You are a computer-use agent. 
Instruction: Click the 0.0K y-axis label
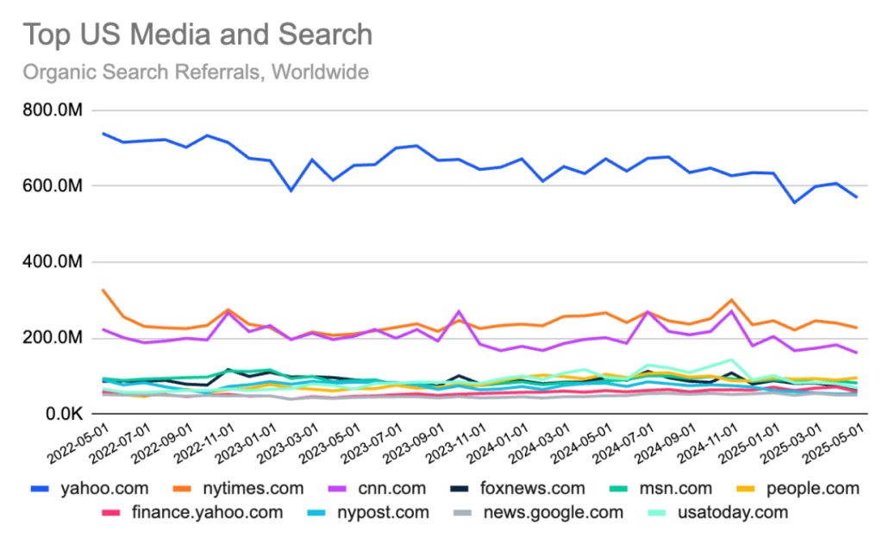pos(66,414)
